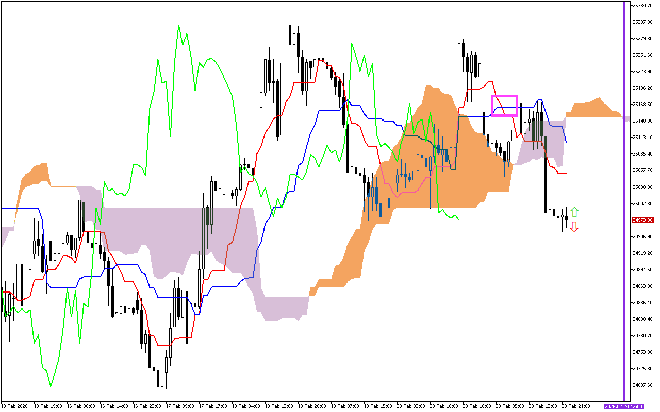This screenshot has width=660, height=412.
Task: Click the red down arrow marker
Action: [x=574, y=227]
